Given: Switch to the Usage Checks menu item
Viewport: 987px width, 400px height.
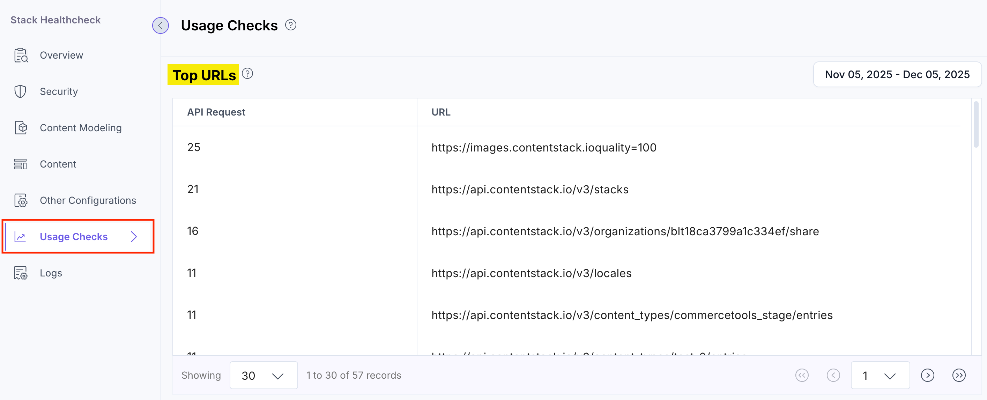Looking at the screenshot, I should pyautogui.click(x=74, y=236).
